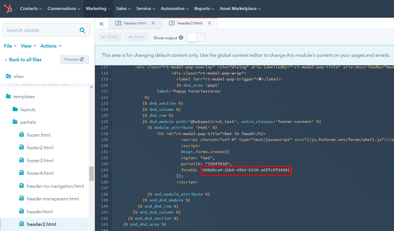
Task: Open the File menu
Action: click(10, 46)
